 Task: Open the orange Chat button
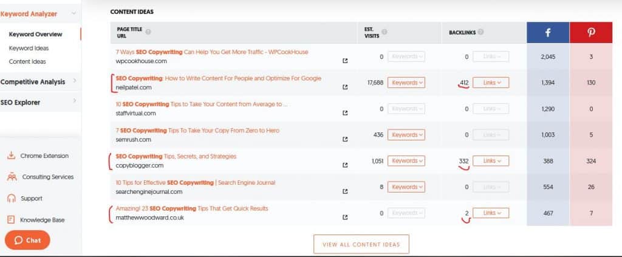[27, 240]
